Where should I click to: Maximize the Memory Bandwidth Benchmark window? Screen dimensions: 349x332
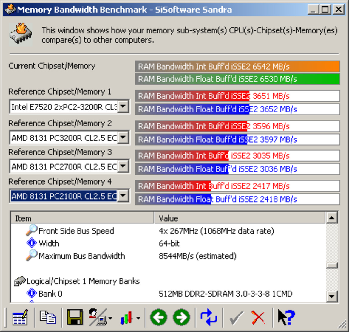325,10
